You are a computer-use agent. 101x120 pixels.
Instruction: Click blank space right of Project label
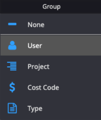[75, 66]
